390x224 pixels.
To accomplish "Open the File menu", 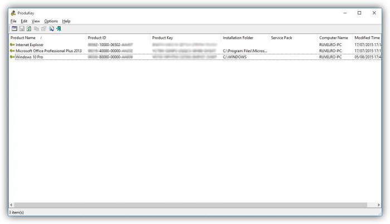I will tap(13, 21).
